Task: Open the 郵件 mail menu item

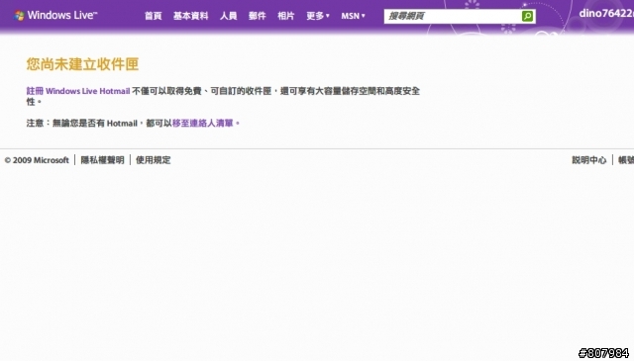Action: tap(258, 16)
